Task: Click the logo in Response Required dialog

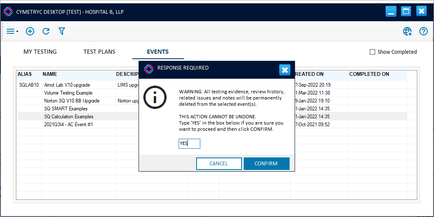Action: 149,69
